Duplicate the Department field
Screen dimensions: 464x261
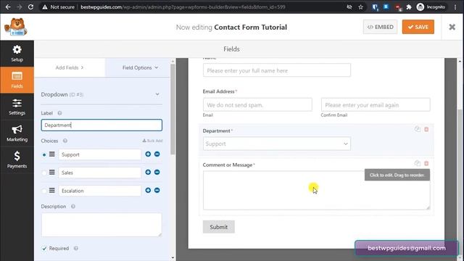pos(418,129)
